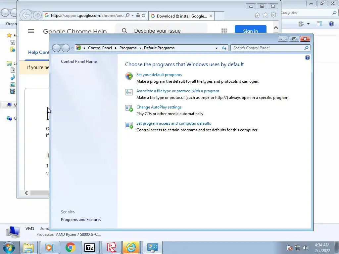Expand the arrow before Control Panel breadcrumb
The width and height of the screenshot is (339, 254).
click(x=84, y=48)
